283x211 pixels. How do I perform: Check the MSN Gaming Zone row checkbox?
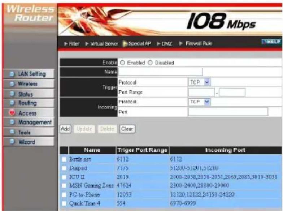[64, 185]
